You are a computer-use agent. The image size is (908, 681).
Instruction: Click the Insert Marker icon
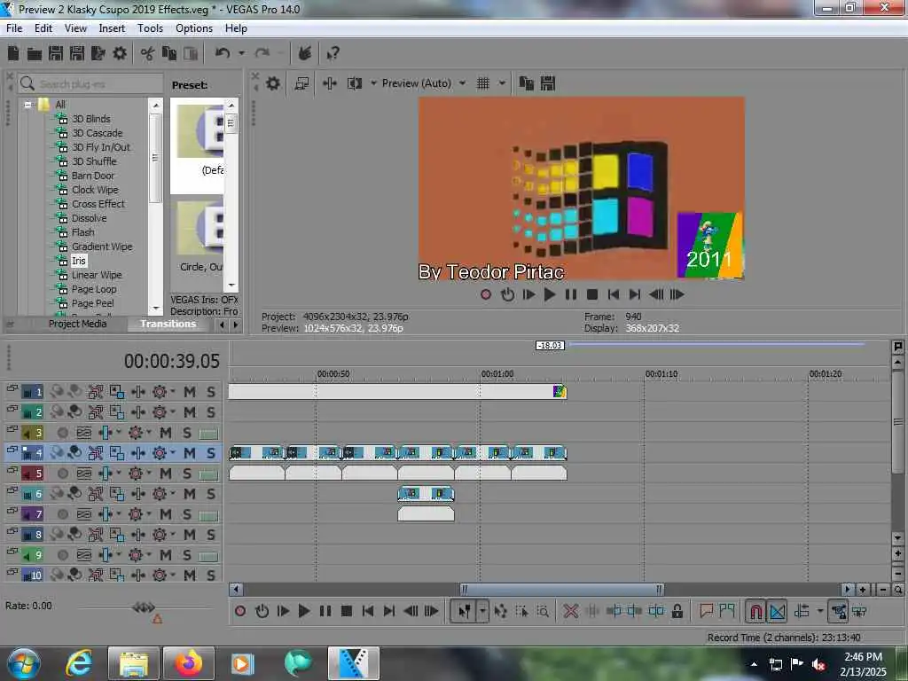point(706,611)
